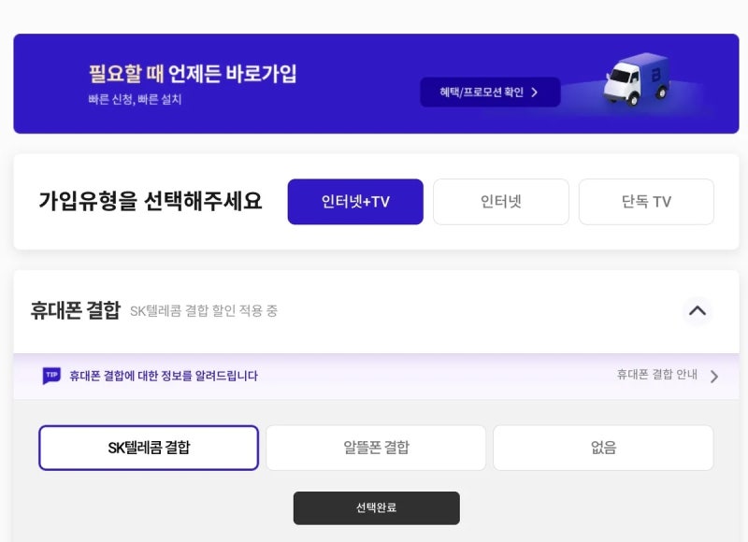The height and width of the screenshot is (542, 748).
Task: Click arrow next to 휴대폰 결합 안내
Action: click(714, 377)
